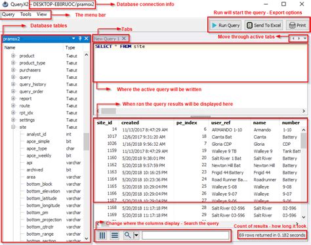311x245 pixels.
Task: Click the row layout view icon
Action: (x=115, y=235)
